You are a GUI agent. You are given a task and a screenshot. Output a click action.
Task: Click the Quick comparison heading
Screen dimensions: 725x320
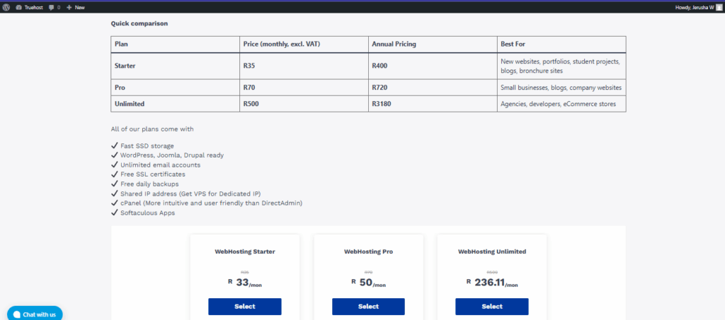pos(139,23)
